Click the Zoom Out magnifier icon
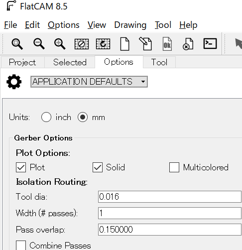242x250 pixels. pos(39,44)
